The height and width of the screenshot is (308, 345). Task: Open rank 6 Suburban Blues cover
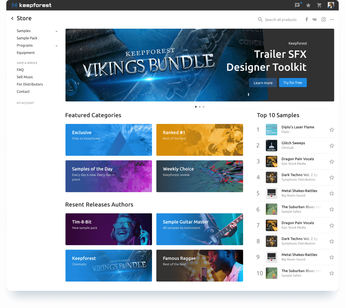[271, 209]
